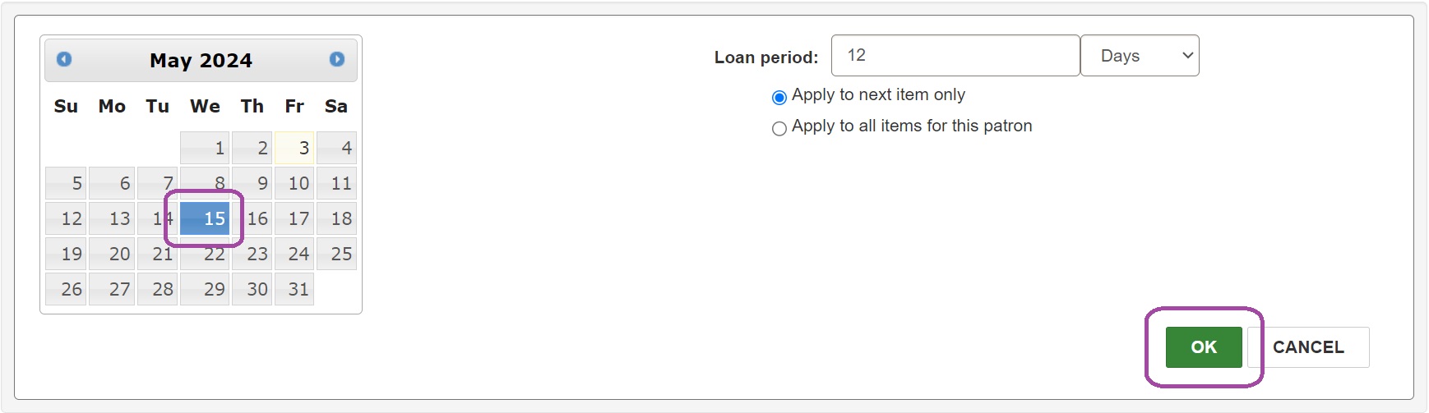This screenshot has height=413, width=1429.
Task: Select date 31 in May 2024
Action: [x=294, y=289]
